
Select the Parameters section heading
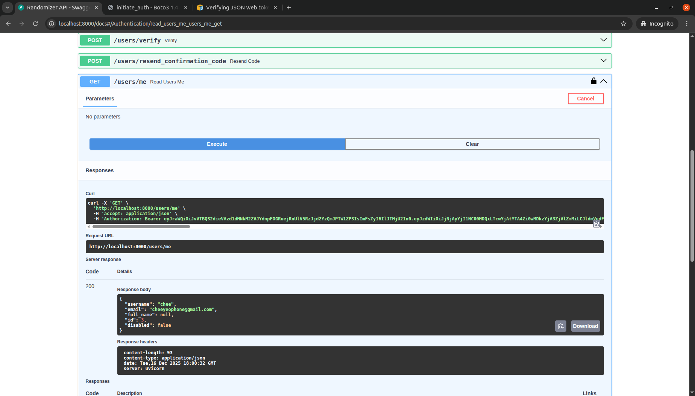tap(100, 99)
